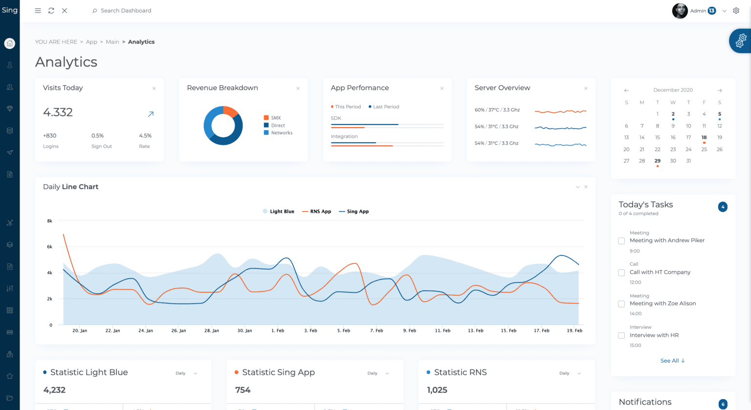Toggle the hamburger menu in top bar
The image size is (751, 410).
38,10
